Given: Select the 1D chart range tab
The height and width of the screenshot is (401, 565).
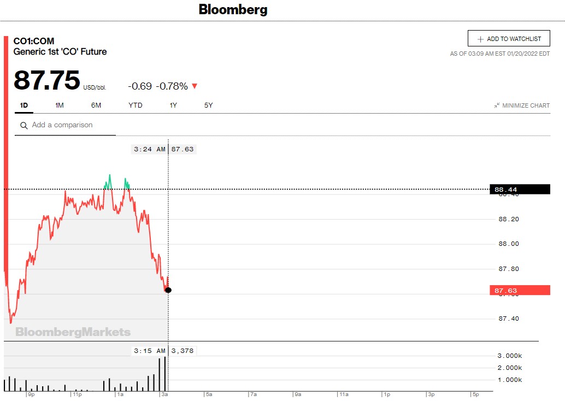Looking at the screenshot, I should click(x=23, y=105).
